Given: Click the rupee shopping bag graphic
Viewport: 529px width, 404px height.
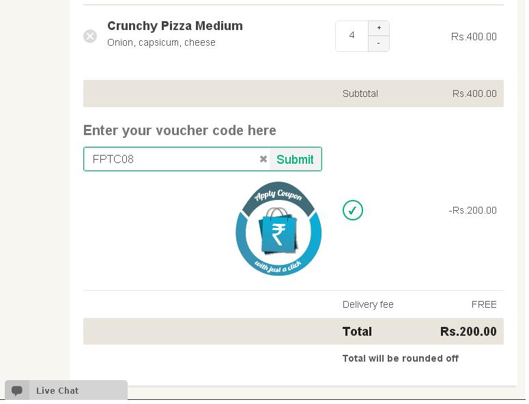Looking at the screenshot, I should [278, 231].
